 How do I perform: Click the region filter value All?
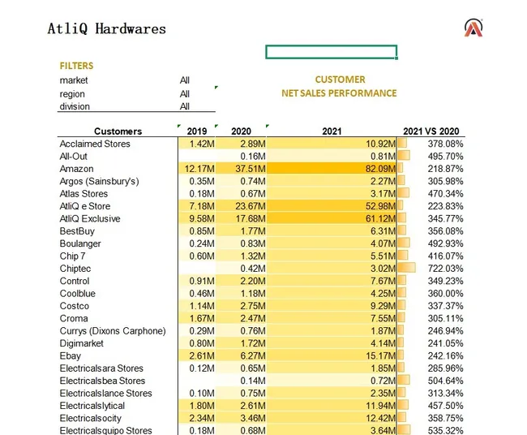[185, 94]
